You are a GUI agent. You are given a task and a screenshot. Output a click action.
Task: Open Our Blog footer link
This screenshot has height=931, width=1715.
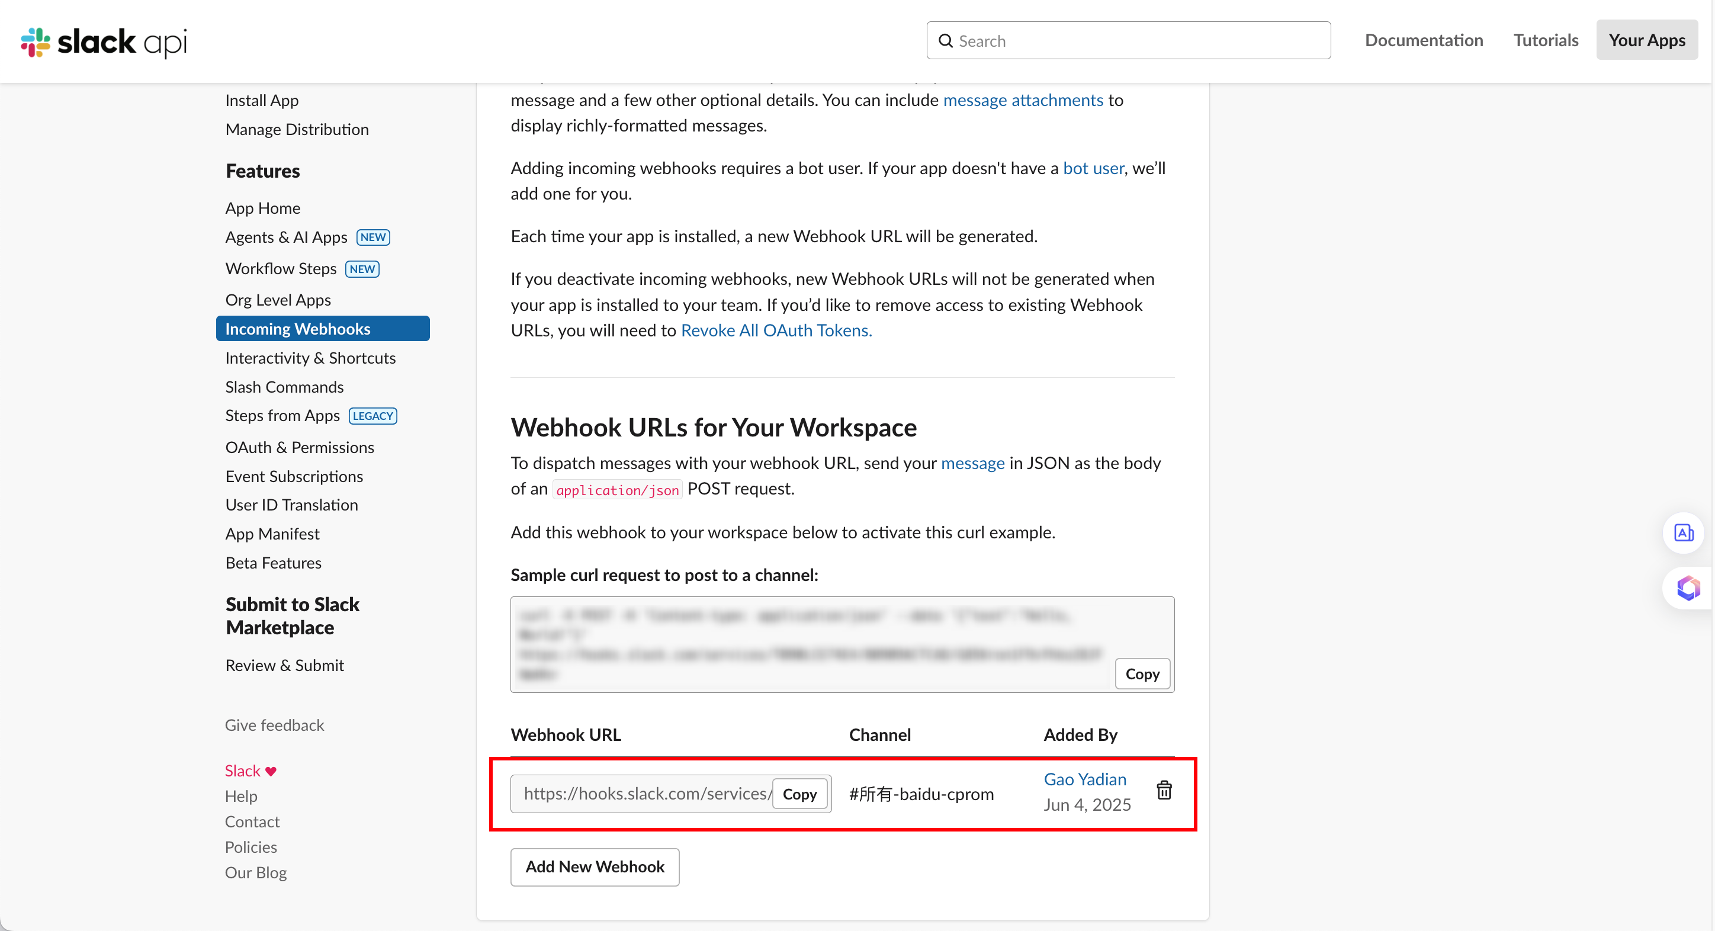point(256,872)
